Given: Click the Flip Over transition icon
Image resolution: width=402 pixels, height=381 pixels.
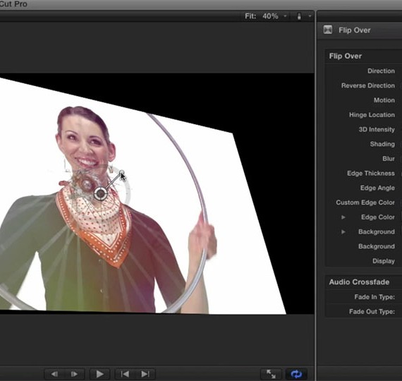Looking at the screenshot, I should [x=328, y=30].
